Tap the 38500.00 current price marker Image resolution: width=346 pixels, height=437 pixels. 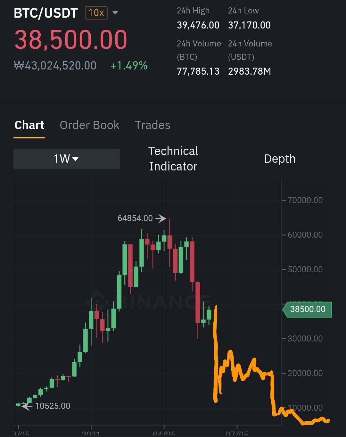click(x=308, y=309)
